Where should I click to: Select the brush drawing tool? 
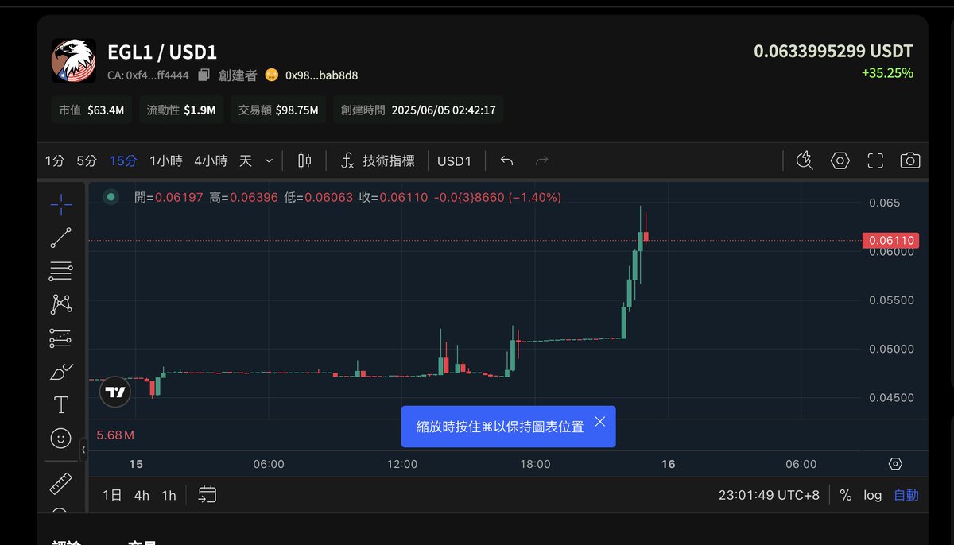[61, 371]
